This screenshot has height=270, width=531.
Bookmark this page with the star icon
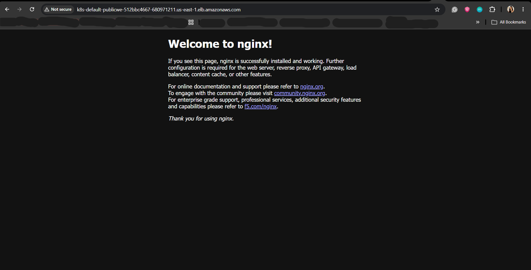[437, 10]
